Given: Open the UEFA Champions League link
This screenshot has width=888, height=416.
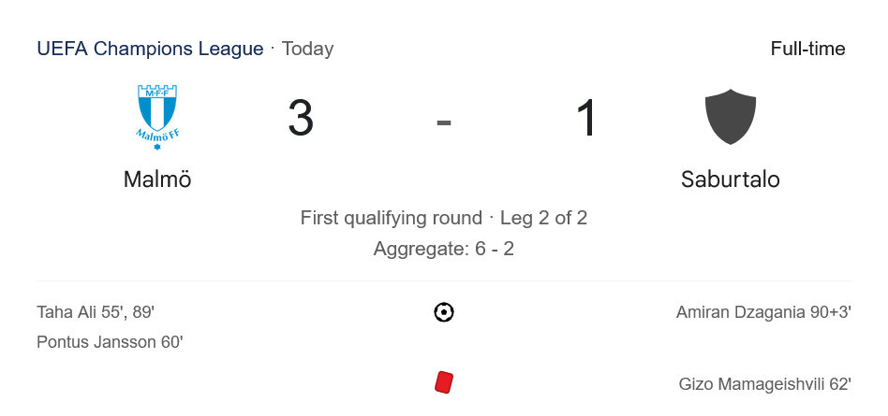Looking at the screenshot, I should point(150,49).
